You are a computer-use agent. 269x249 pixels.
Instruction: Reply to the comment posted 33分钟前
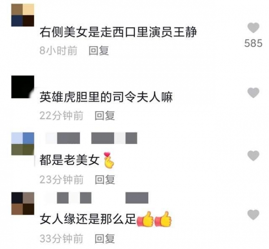point(105,238)
